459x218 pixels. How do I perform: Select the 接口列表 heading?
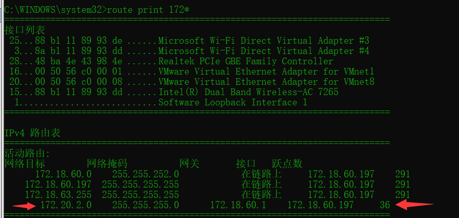pyautogui.click(x=25, y=29)
